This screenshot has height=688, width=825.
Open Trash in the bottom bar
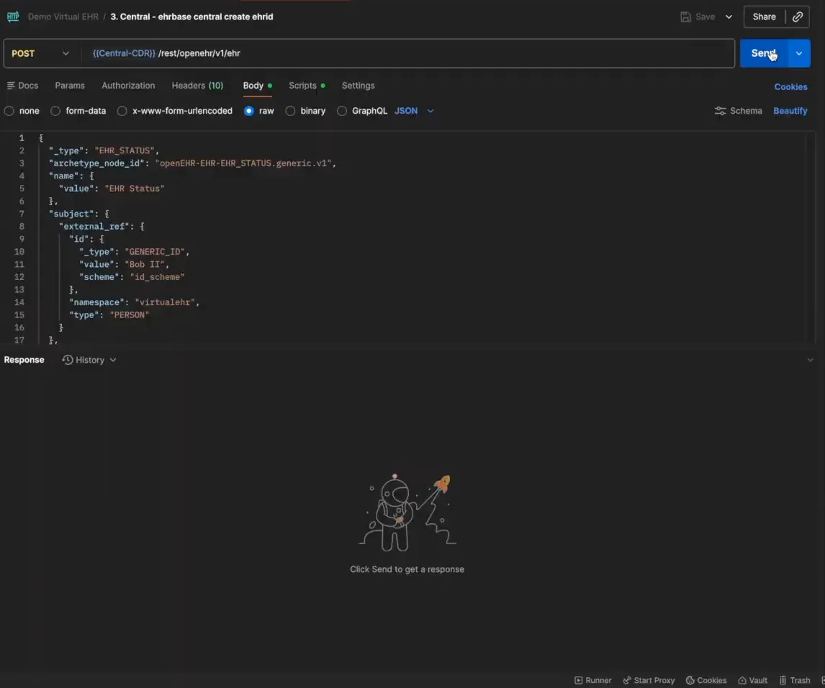795,680
